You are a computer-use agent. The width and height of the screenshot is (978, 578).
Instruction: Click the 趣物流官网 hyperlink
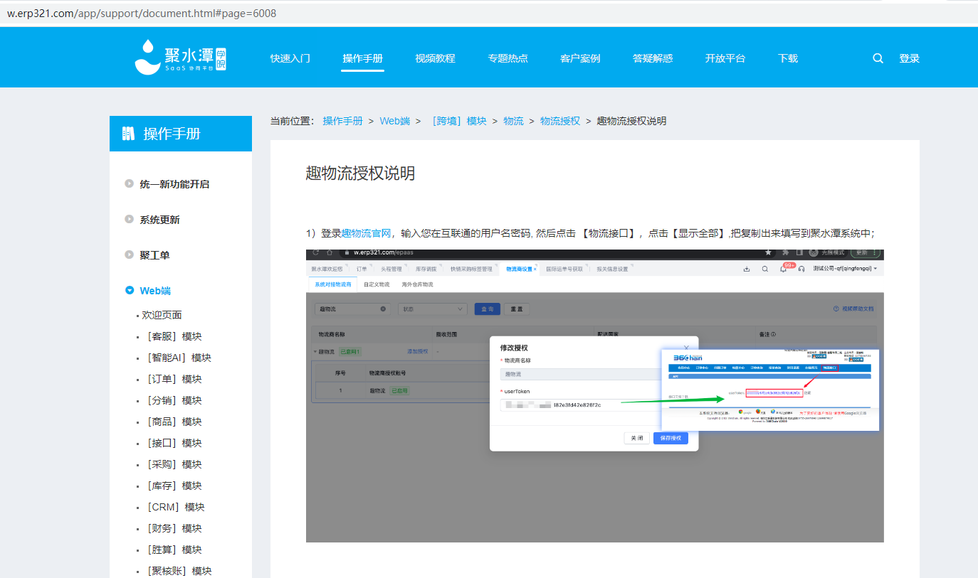tap(366, 233)
